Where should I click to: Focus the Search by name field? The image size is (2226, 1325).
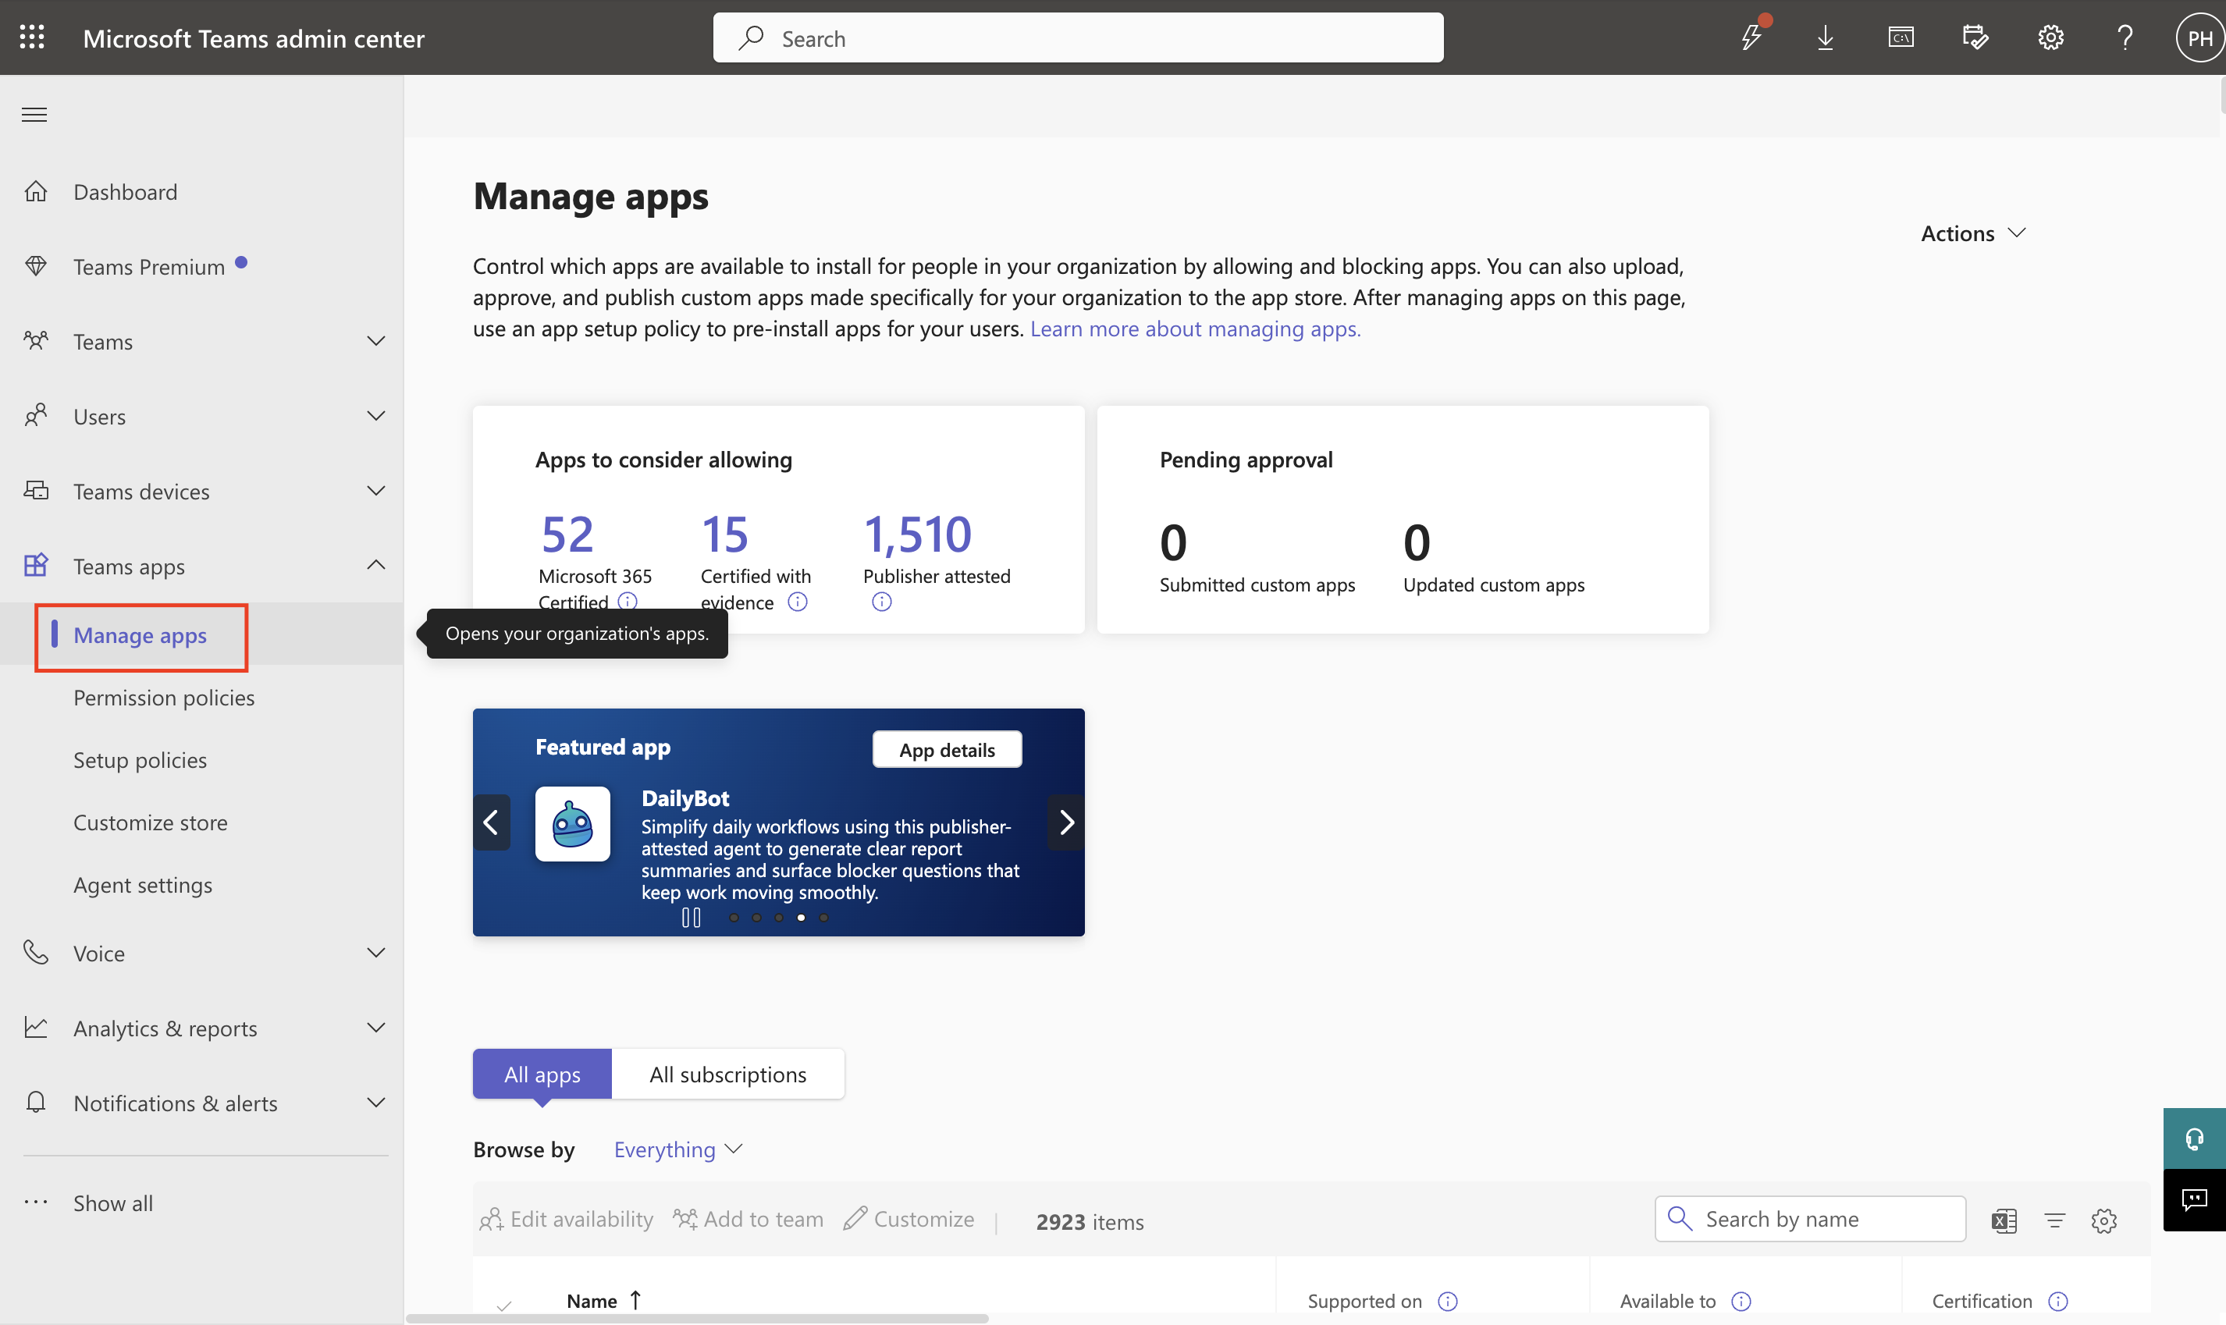pos(1810,1219)
